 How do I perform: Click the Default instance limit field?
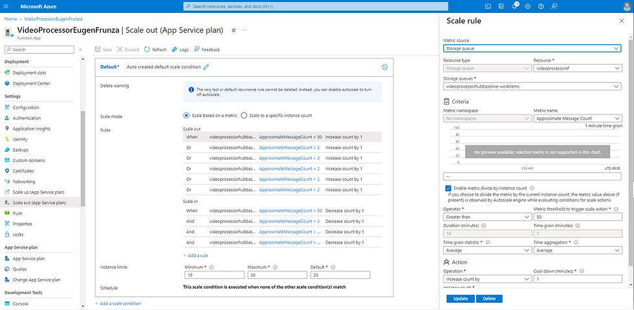point(340,275)
